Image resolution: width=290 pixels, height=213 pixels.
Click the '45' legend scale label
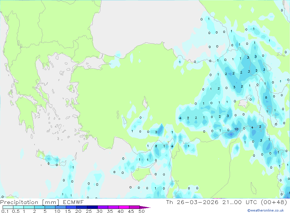[x=131, y=211]
